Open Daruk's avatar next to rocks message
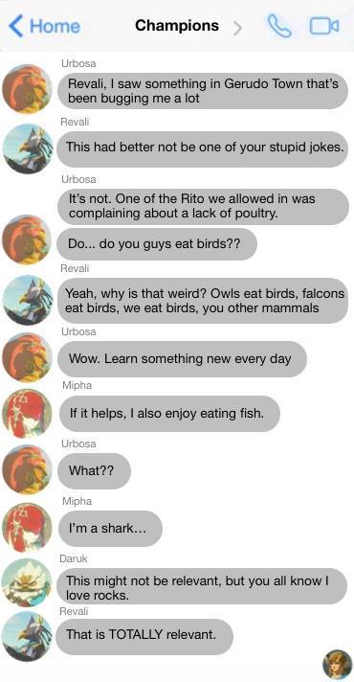This screenshot has height=682, width=354. click(x=27, y=582)
